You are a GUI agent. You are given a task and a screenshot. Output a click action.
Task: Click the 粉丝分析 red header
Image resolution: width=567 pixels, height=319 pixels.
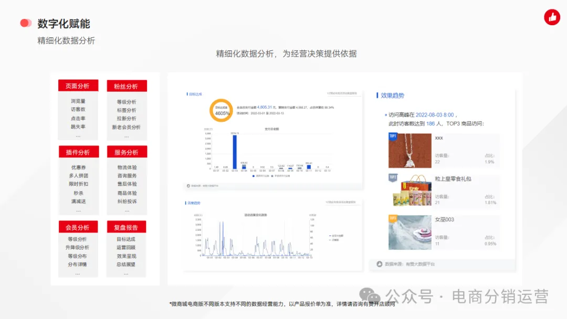[127, 86]
